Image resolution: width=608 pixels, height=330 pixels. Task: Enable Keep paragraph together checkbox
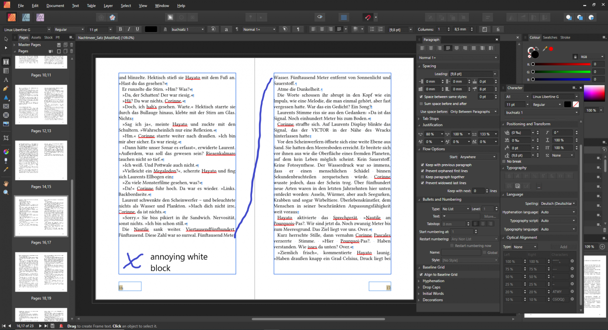pyautogui.click(x=422, y=177)
